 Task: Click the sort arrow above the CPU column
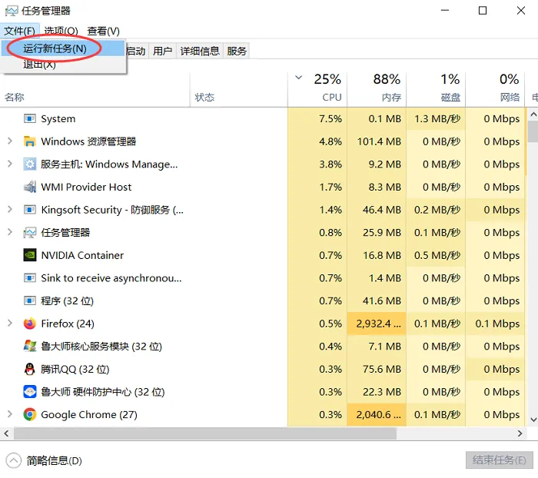tap(298, 78)
